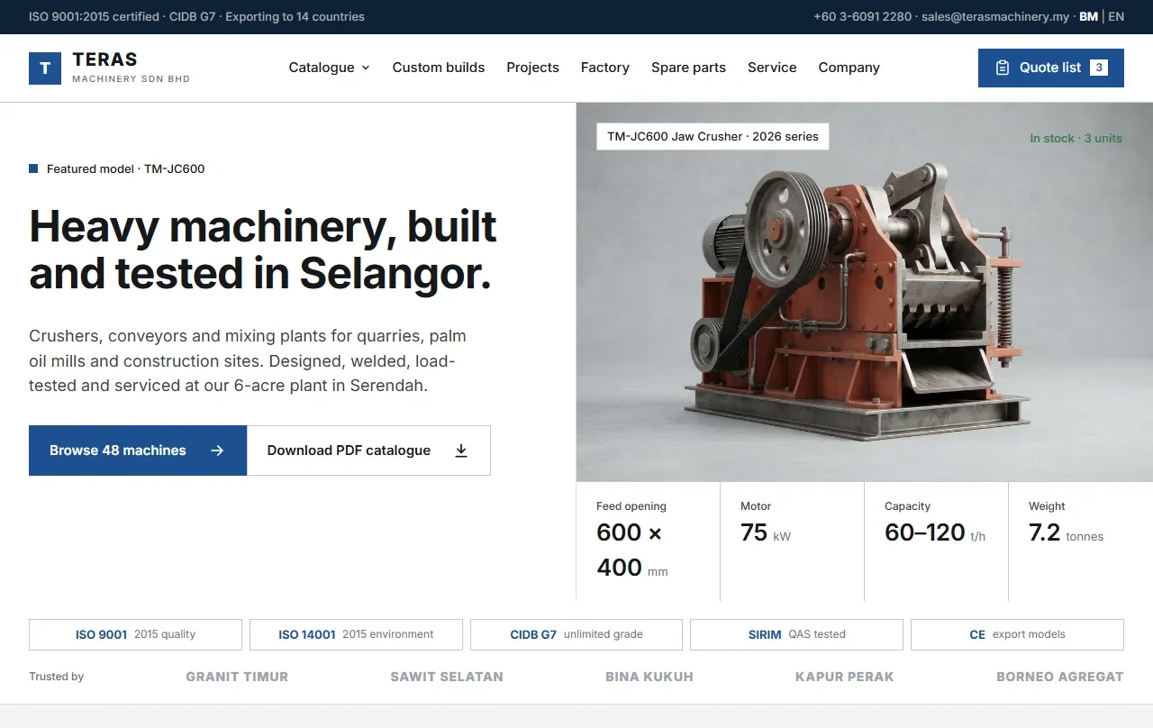This screenshot has width=1153, height=728.
Task: Click the SAWIT SELATAN client logo
Action: tap(447, 677)
